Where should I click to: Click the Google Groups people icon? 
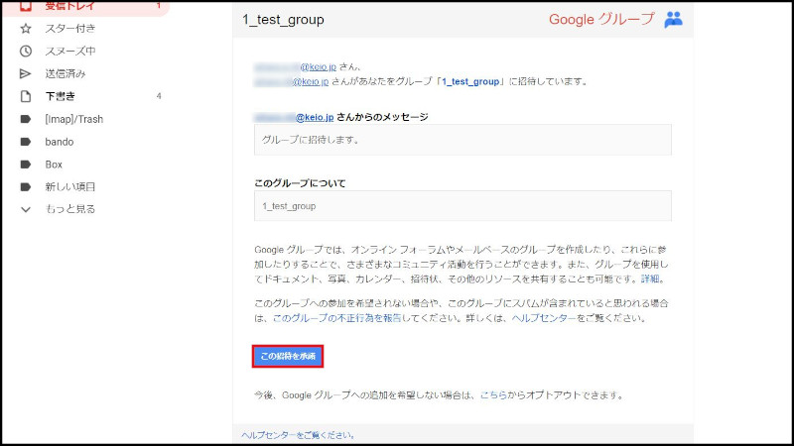[x=674, y=19]
